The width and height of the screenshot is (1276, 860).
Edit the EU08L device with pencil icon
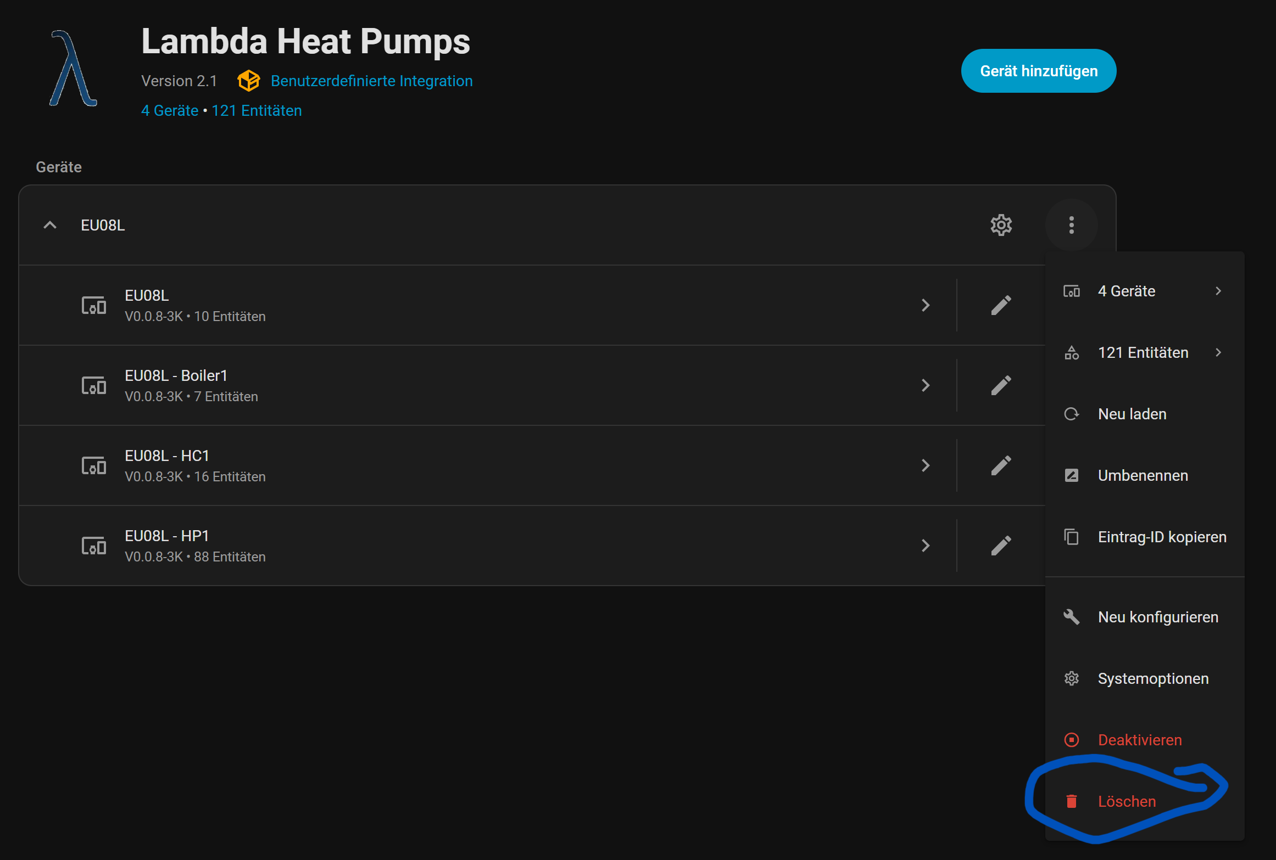pyautogui.click(x=1001, y=305)
